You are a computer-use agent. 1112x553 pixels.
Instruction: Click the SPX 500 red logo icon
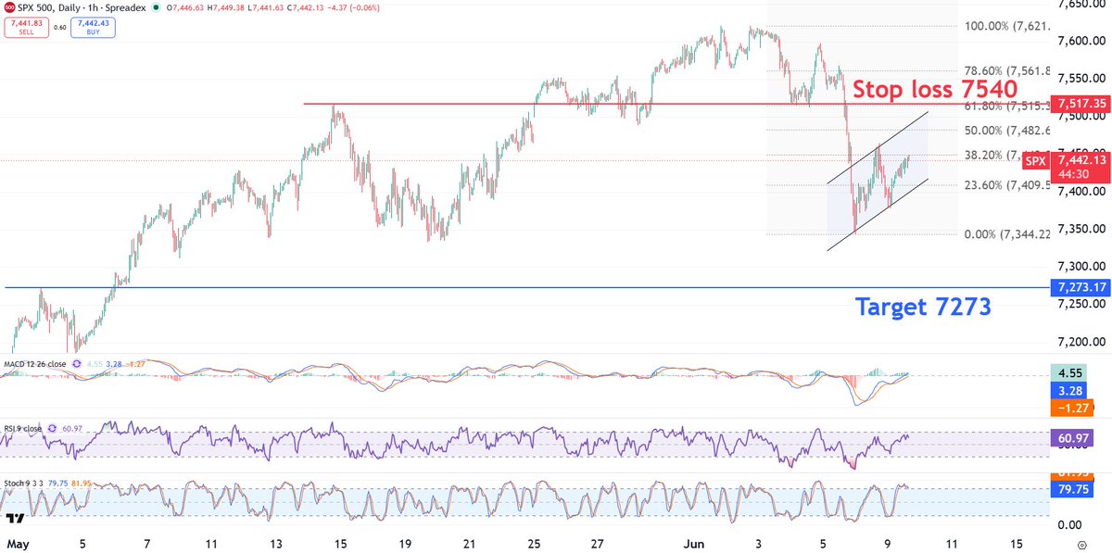8,6
